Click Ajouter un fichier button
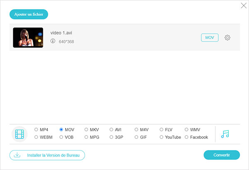Viewport: 249px width, 170px height. 29,15
